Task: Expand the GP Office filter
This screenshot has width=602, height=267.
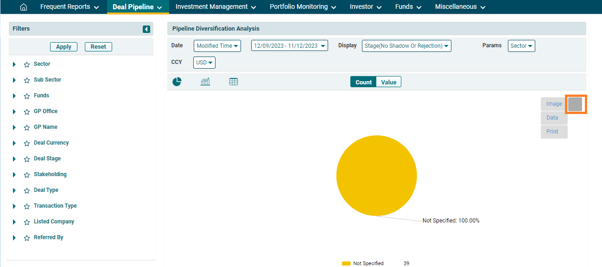Action: (x=14, y=112)
